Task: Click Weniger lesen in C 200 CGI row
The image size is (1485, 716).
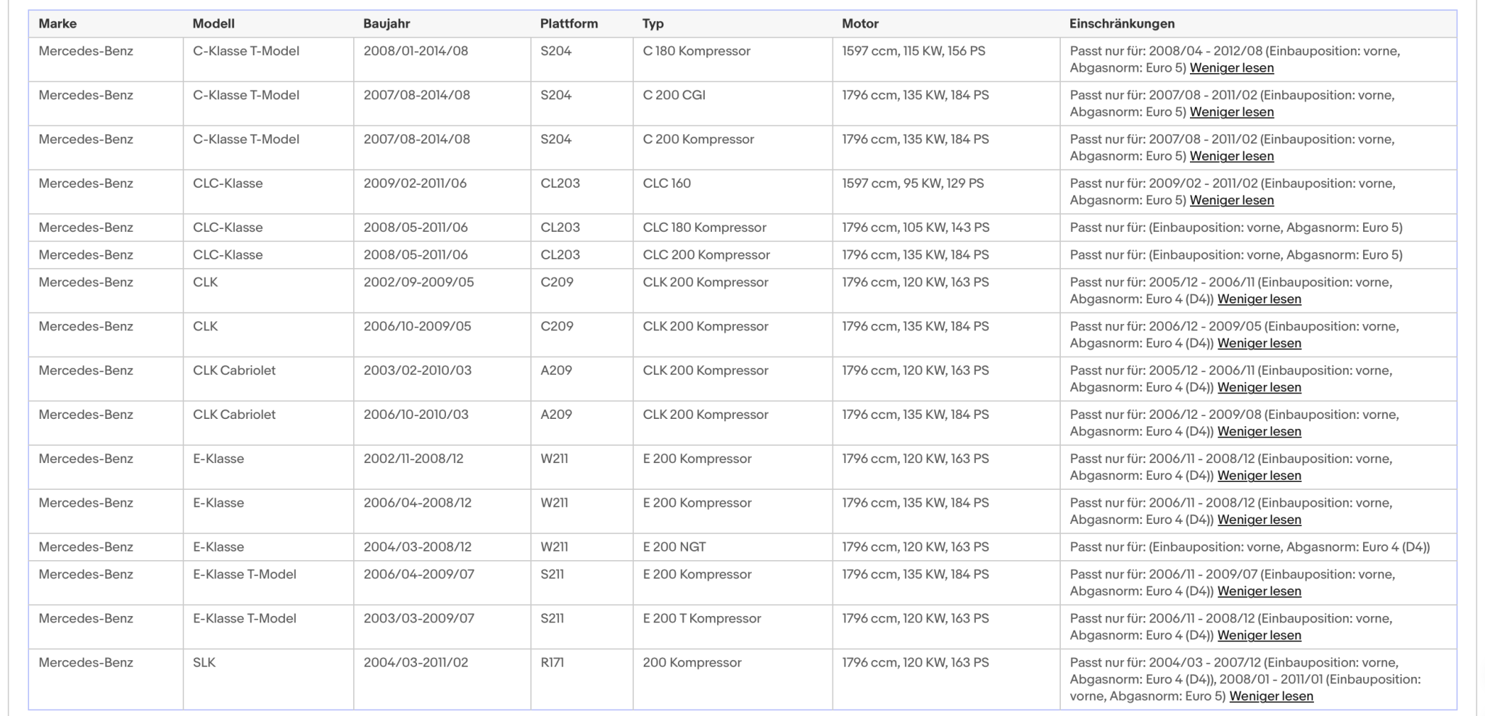Action: (1231, 112)
